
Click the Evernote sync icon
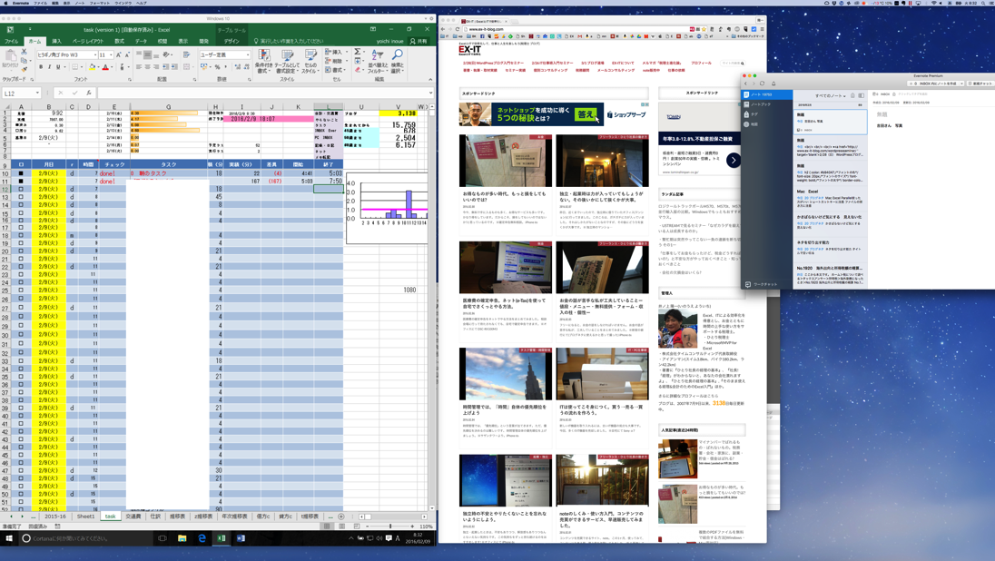point(762,84)
